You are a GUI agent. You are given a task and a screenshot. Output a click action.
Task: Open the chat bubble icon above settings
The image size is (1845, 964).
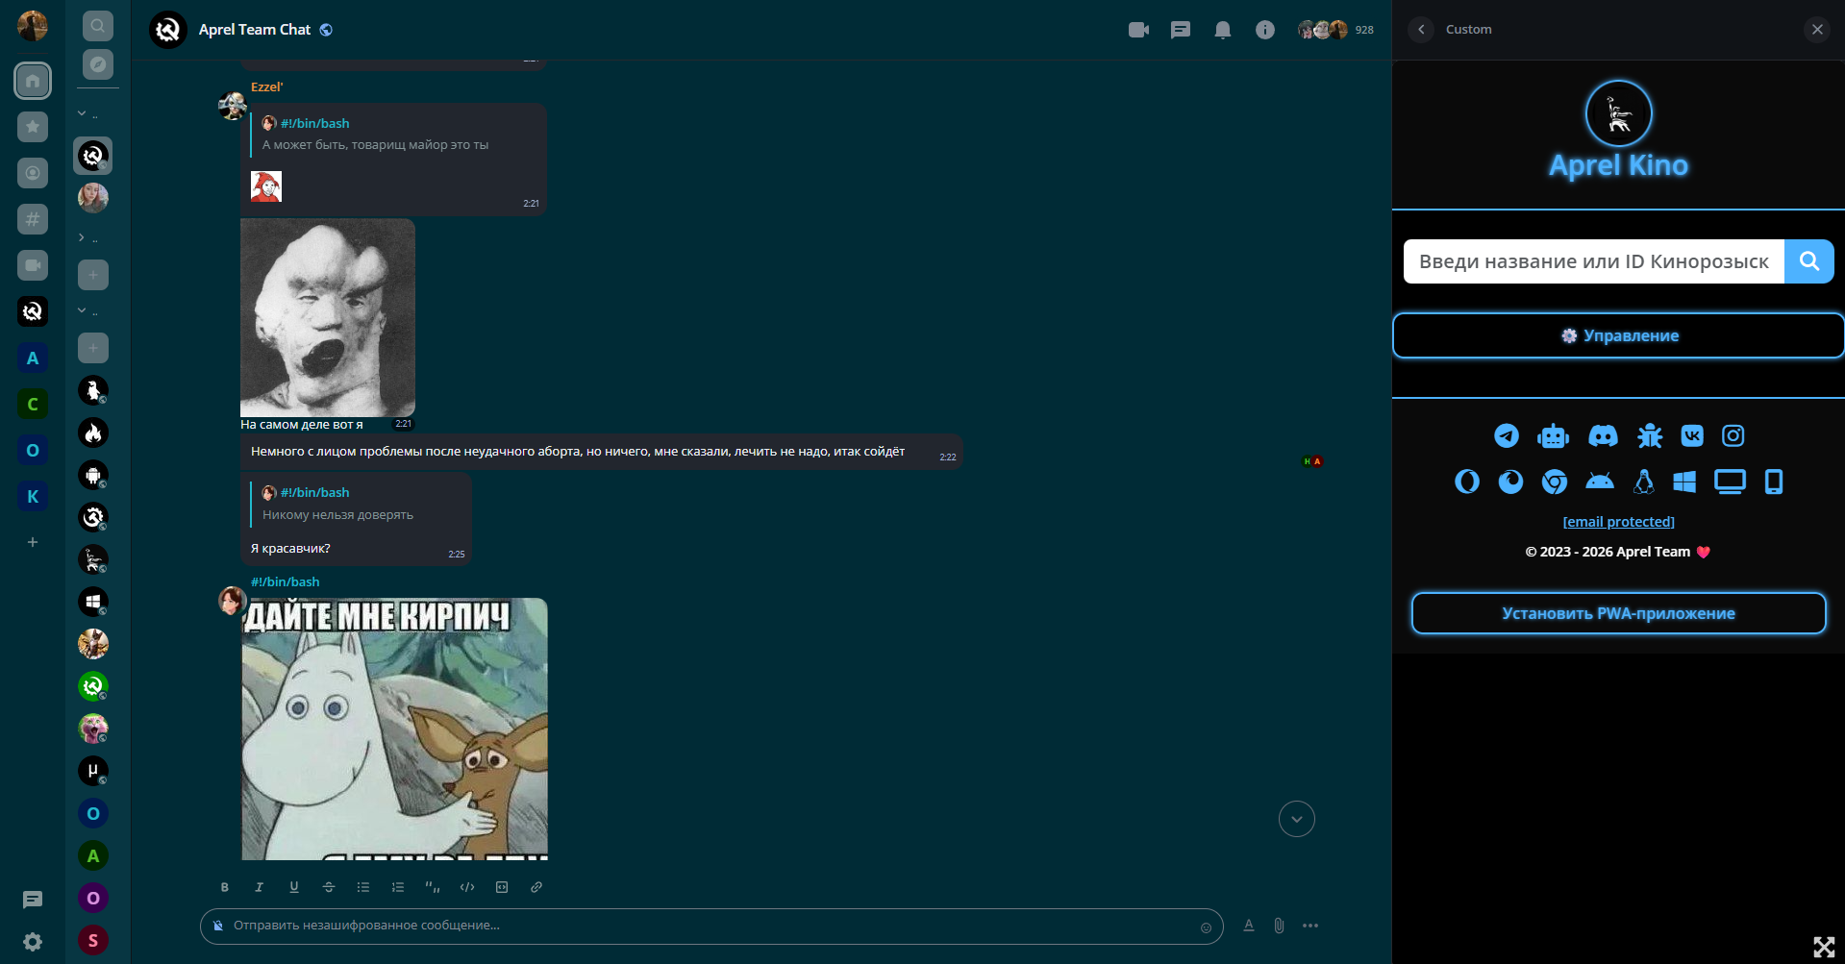[33, 900]
